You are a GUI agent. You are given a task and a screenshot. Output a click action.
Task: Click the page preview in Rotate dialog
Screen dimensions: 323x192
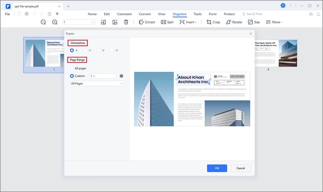pyautogui.click(x=192, y=99)
